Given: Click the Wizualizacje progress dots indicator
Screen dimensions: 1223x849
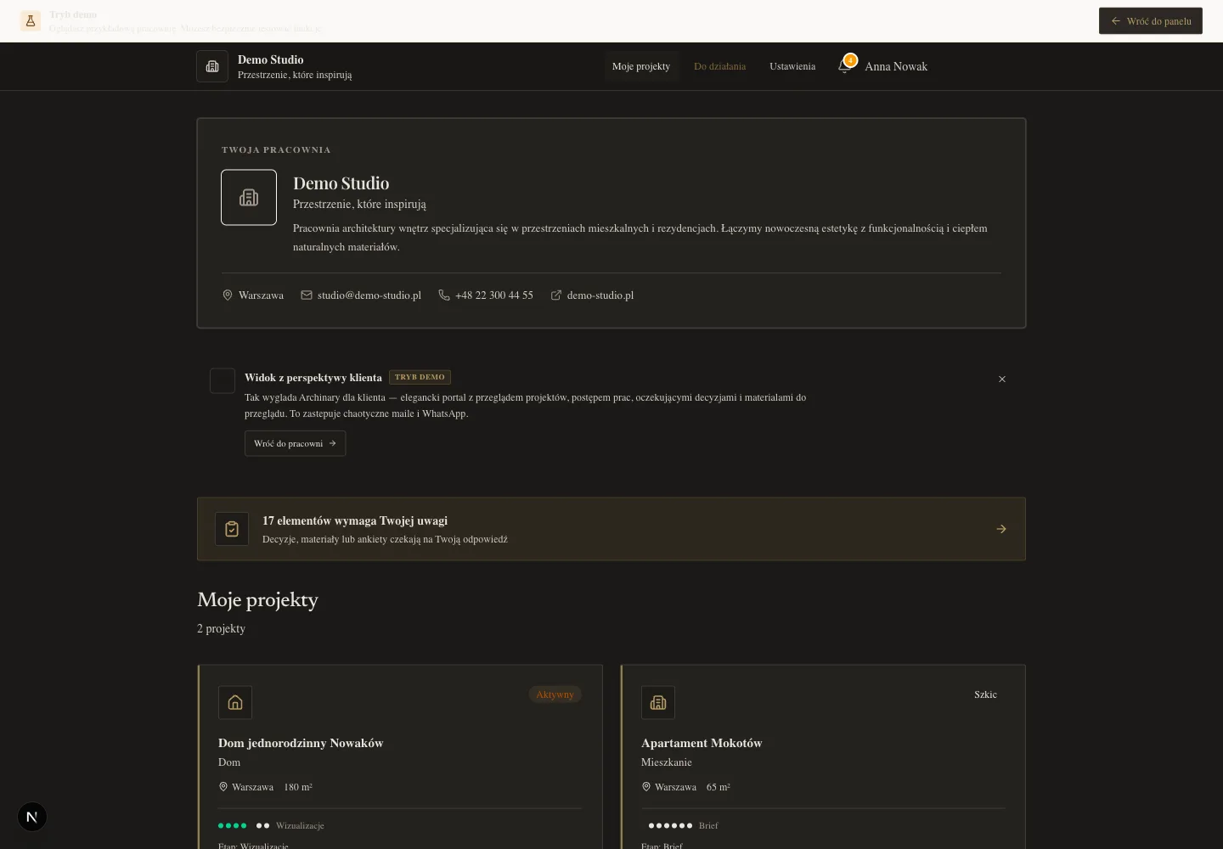Looking at the screenshot, I should click(244, 825).
